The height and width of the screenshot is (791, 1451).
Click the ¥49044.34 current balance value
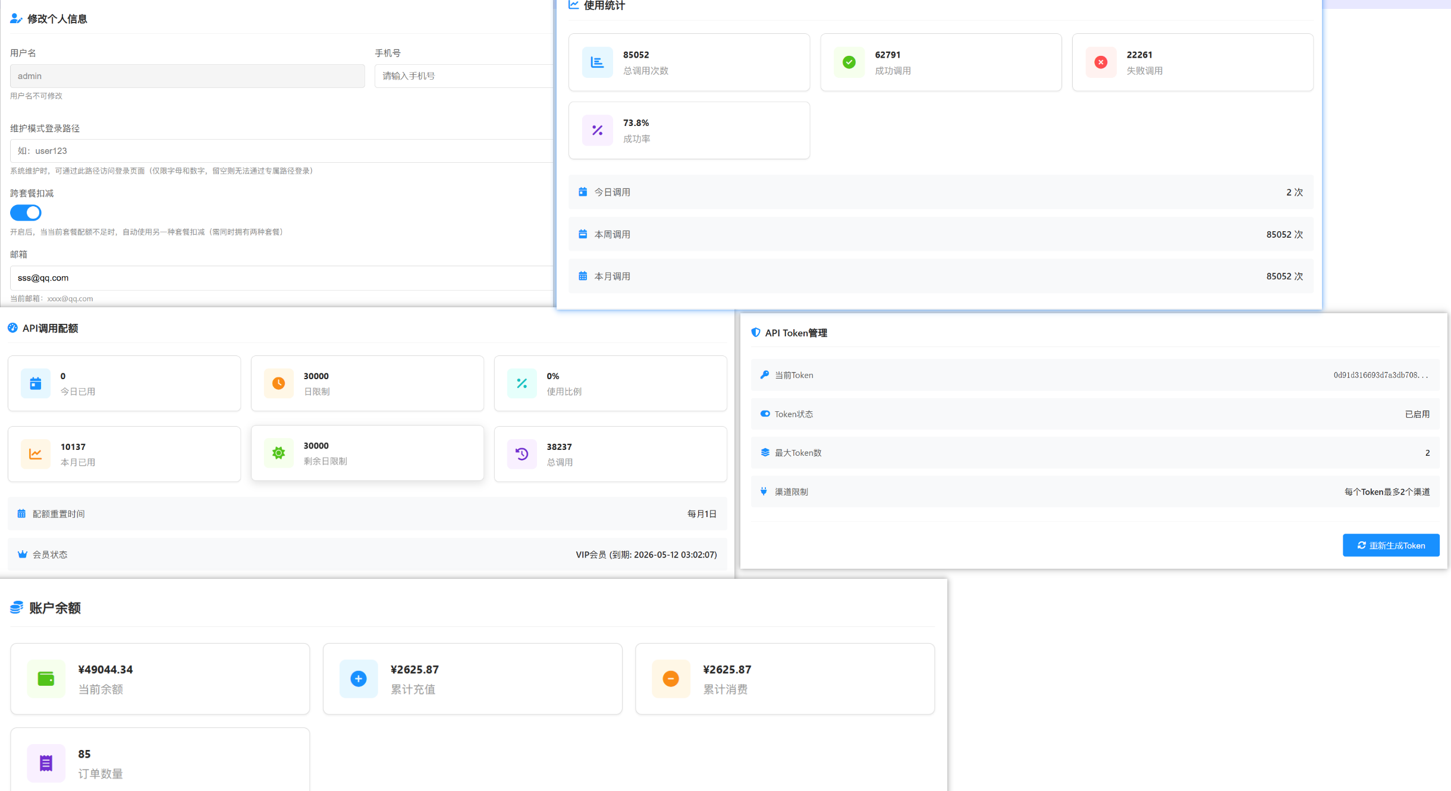click(x=105, y=669)
